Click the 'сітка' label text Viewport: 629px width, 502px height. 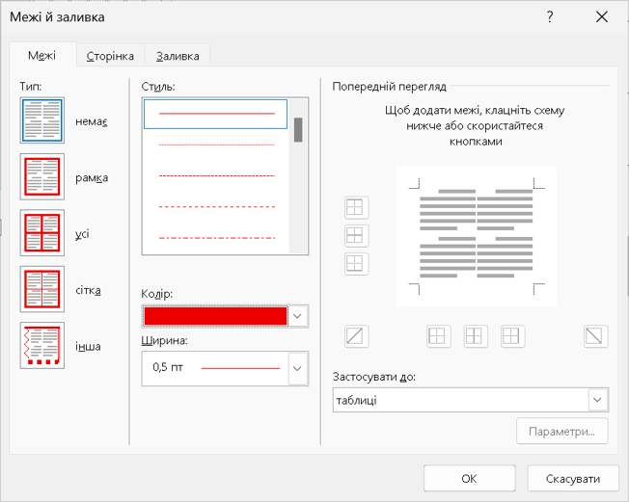88,290
